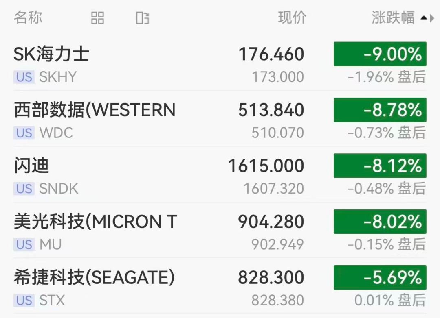
Task: Tap the US market tag beside WDC
Action: click(x=24, y=133)
